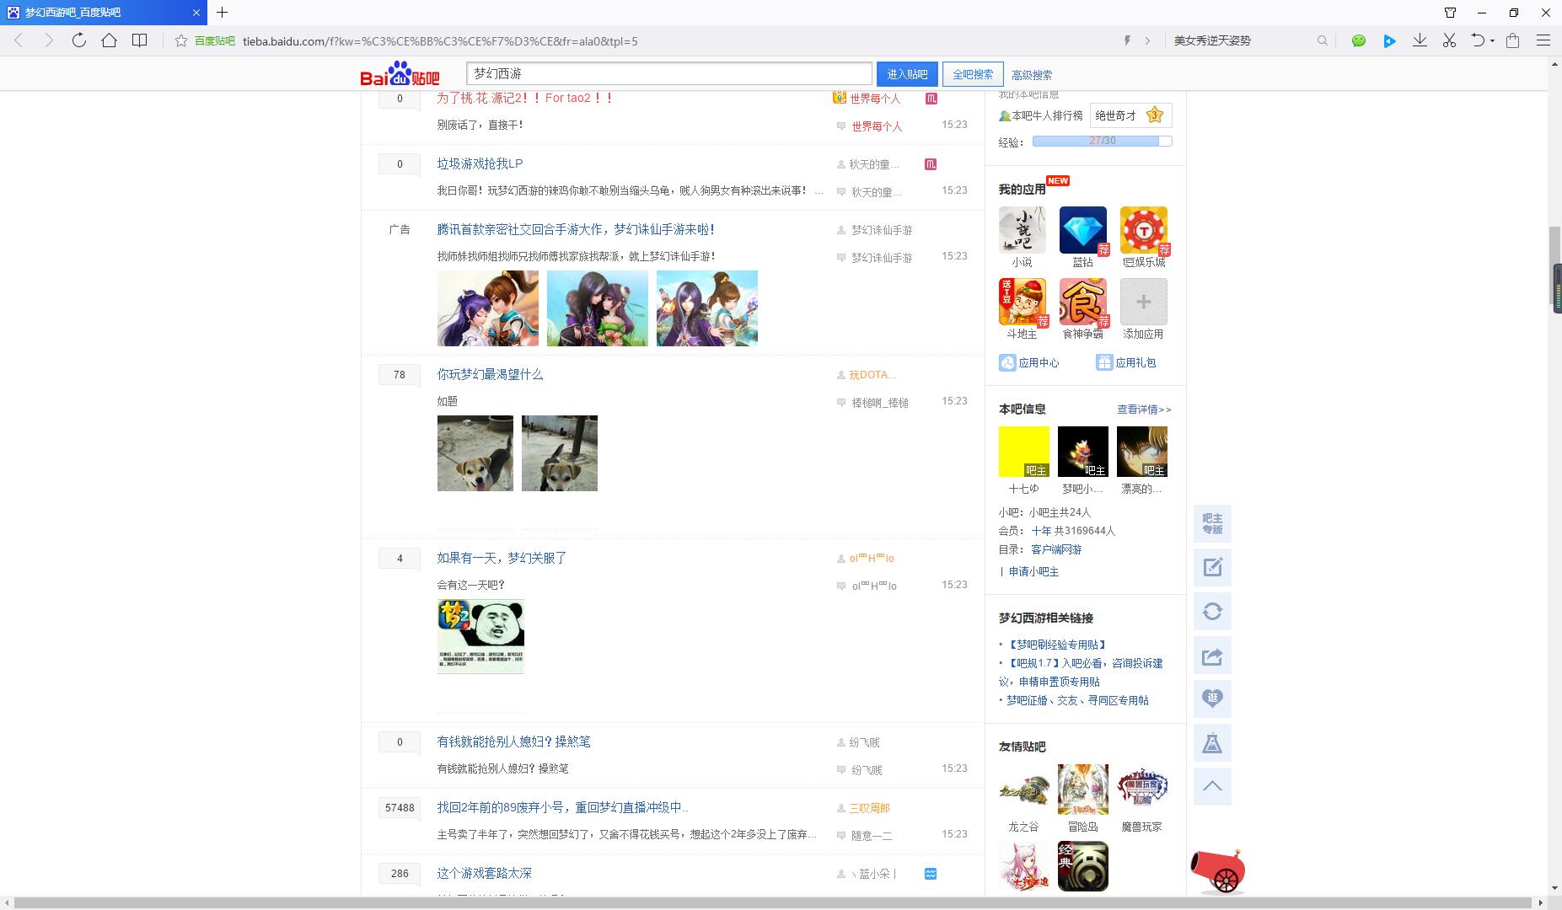The height and width of the screenshot is (910, 1562).
Task: Click the 梦幻西游 search input field
Action: pyautogui.click(x=668, y=74)
